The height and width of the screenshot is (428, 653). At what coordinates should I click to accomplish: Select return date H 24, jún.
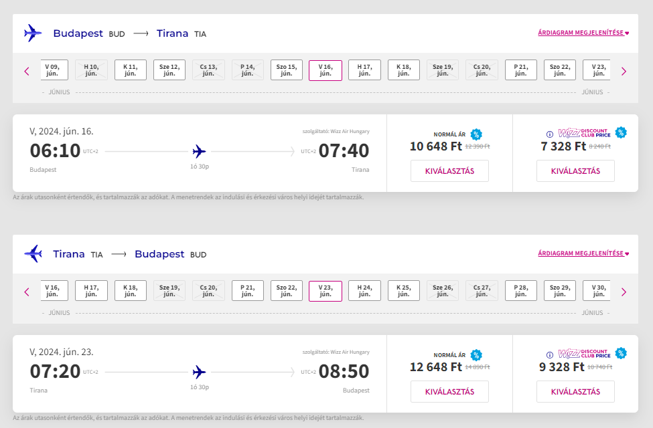coord(364,291)
